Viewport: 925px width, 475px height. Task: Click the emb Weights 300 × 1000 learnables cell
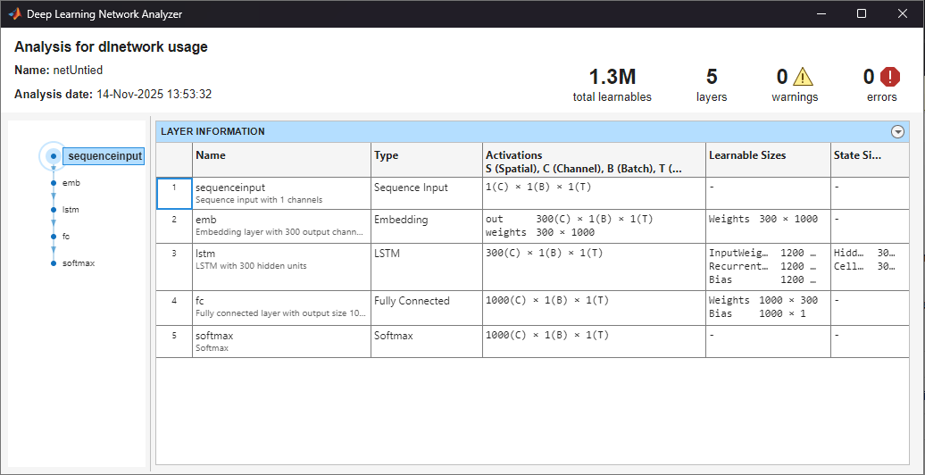pyautogui.click(x=768, y=226)
